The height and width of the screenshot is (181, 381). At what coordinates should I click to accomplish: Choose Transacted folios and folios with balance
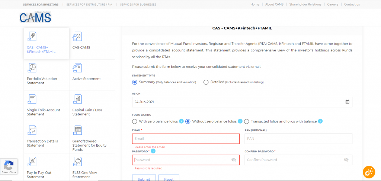pos(247,121)
